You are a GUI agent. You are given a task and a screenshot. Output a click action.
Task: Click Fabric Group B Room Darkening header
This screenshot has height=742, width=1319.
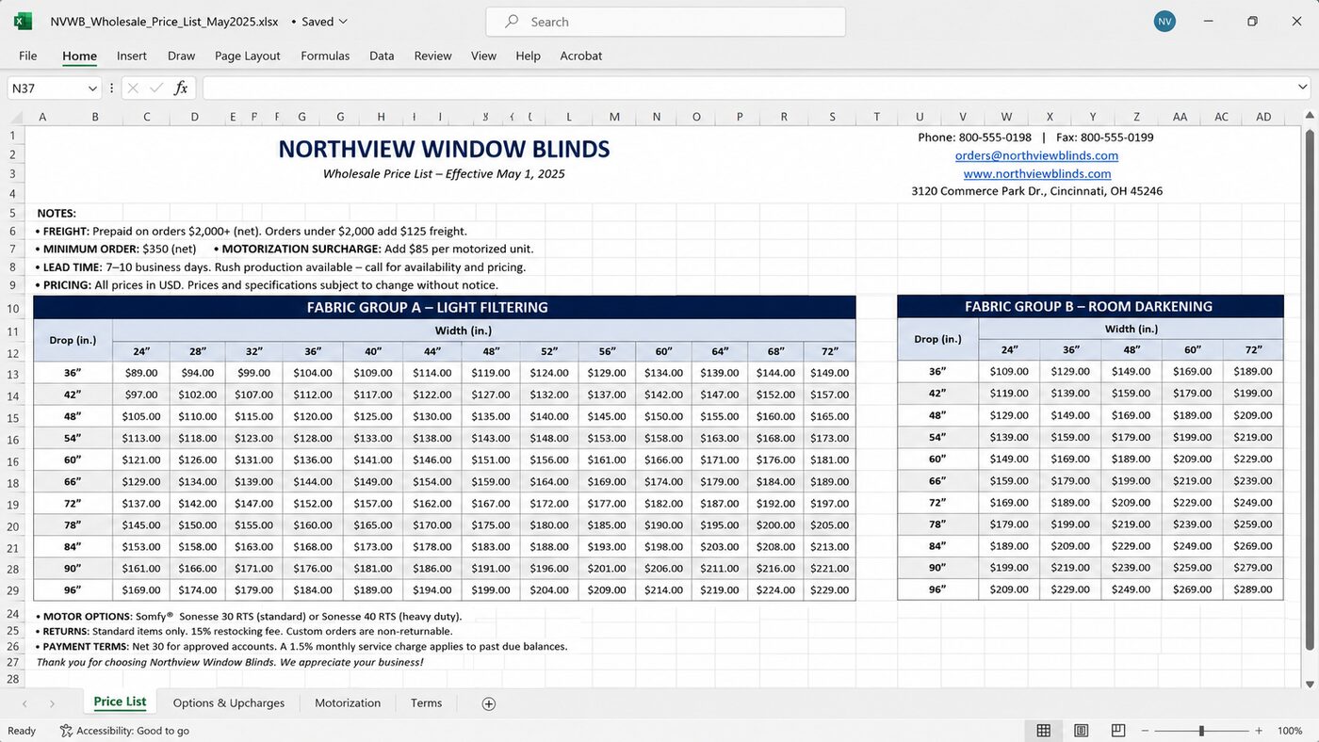point(1090,306)
